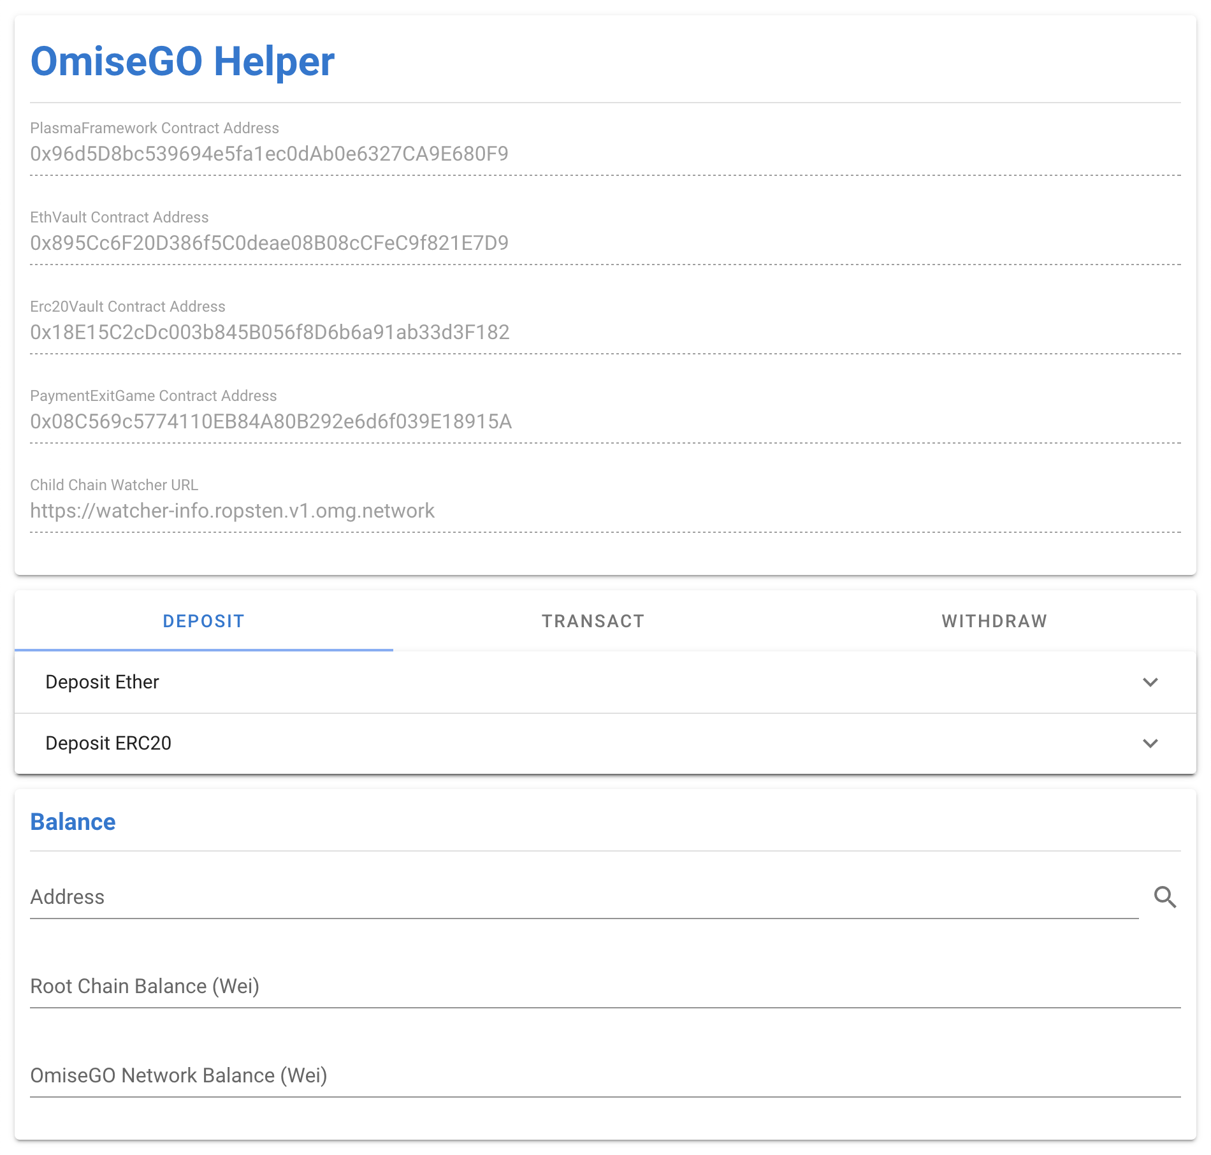Click the "PlasmaFramework Contract Address" label

[155, 128]
